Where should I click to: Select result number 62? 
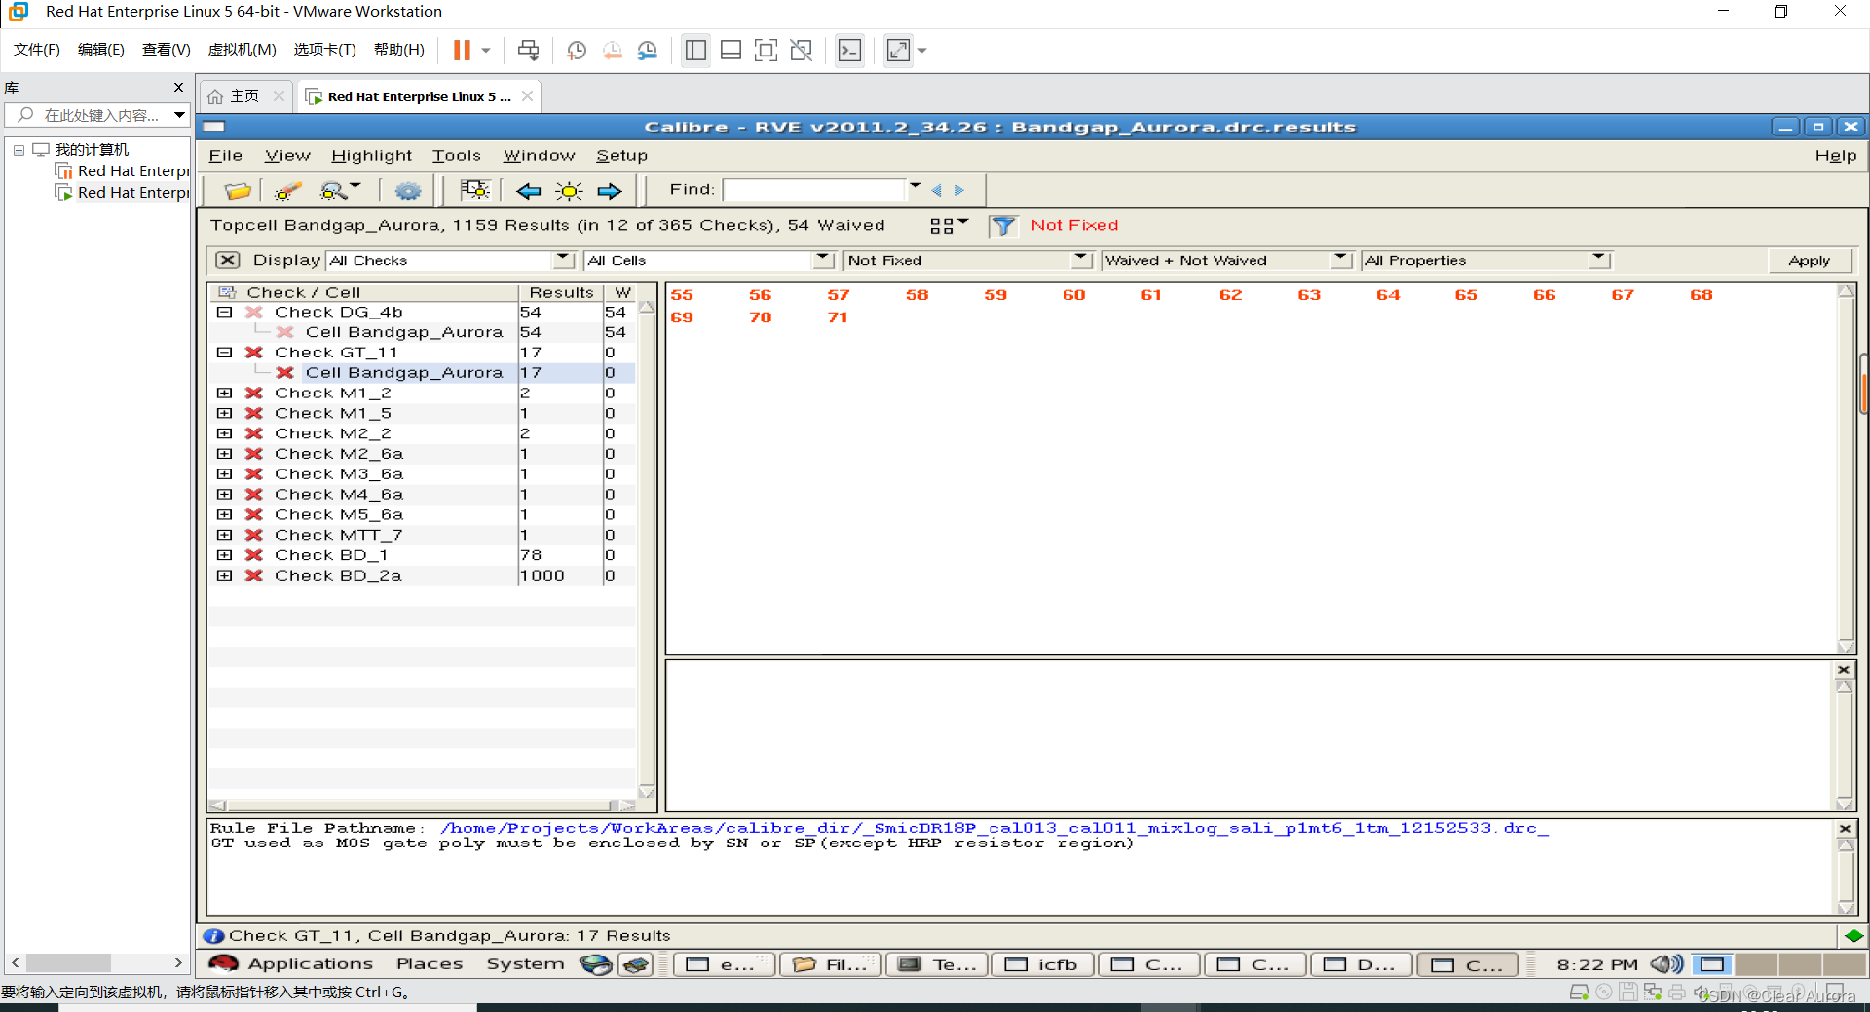1230,295
